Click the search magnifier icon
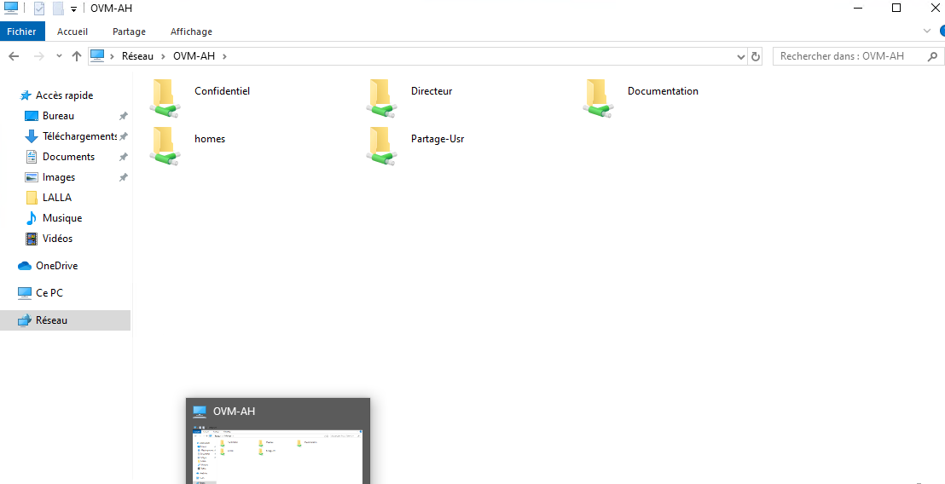Viewport: 945px width, 484px height. coord(933,56)
